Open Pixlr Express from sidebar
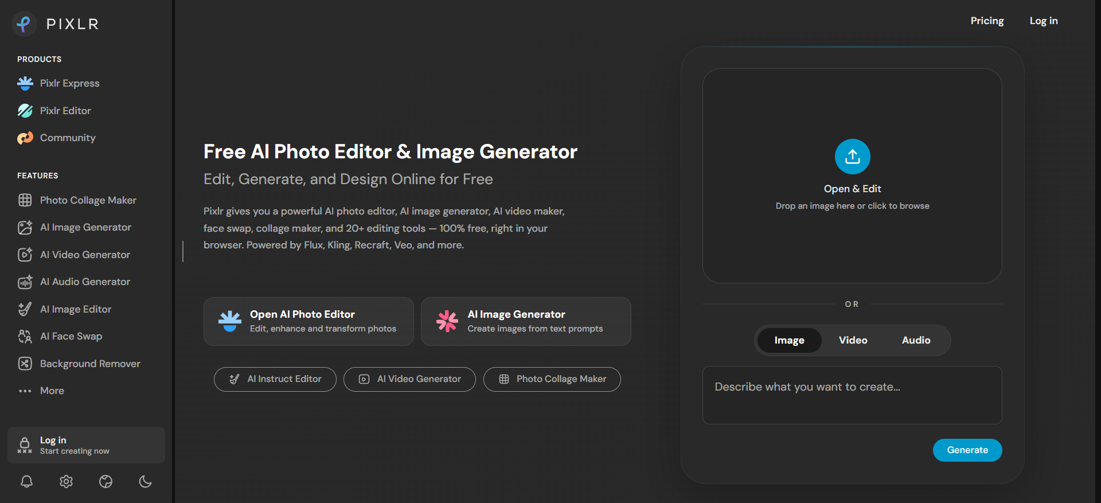This screenshot has height=503, width=1101. coord(58,83)
